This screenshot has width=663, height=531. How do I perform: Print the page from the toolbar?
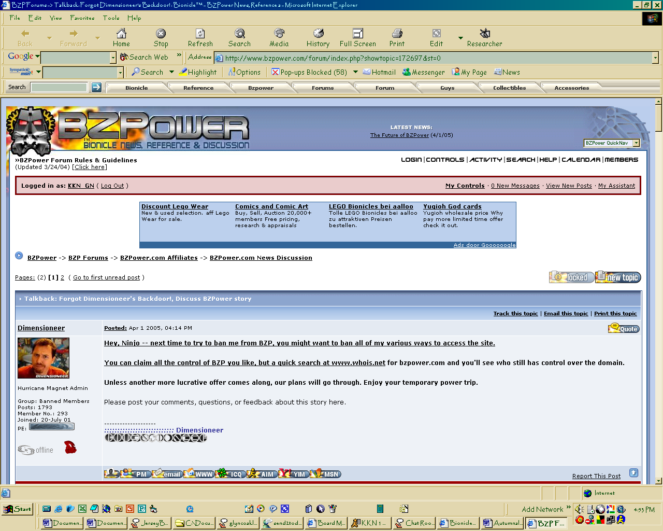pyautogui.click(x=397, y=38)
